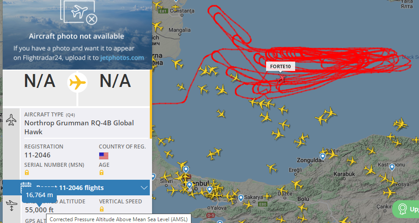Click the vertical speed lock icon
The height and width of the screenshot is (223, 419).
[102, 209]
